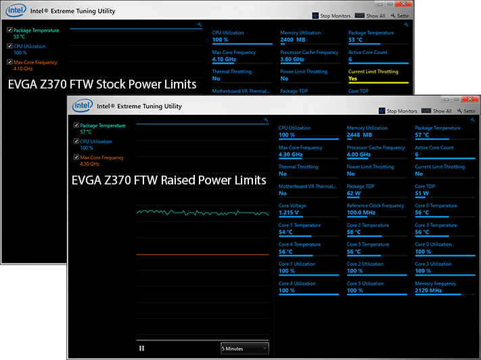Click Thermal Throttling No in front window
The image size is (481, 360).
(308, 171)
